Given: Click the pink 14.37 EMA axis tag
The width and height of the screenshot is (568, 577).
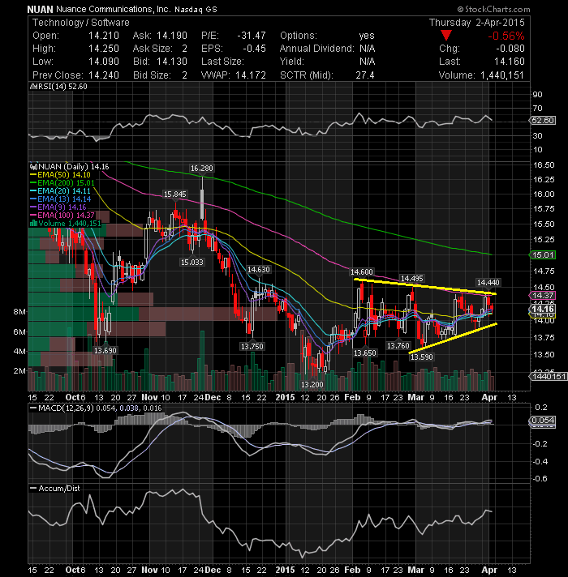Looking at the screenshot, I should 543,296.
